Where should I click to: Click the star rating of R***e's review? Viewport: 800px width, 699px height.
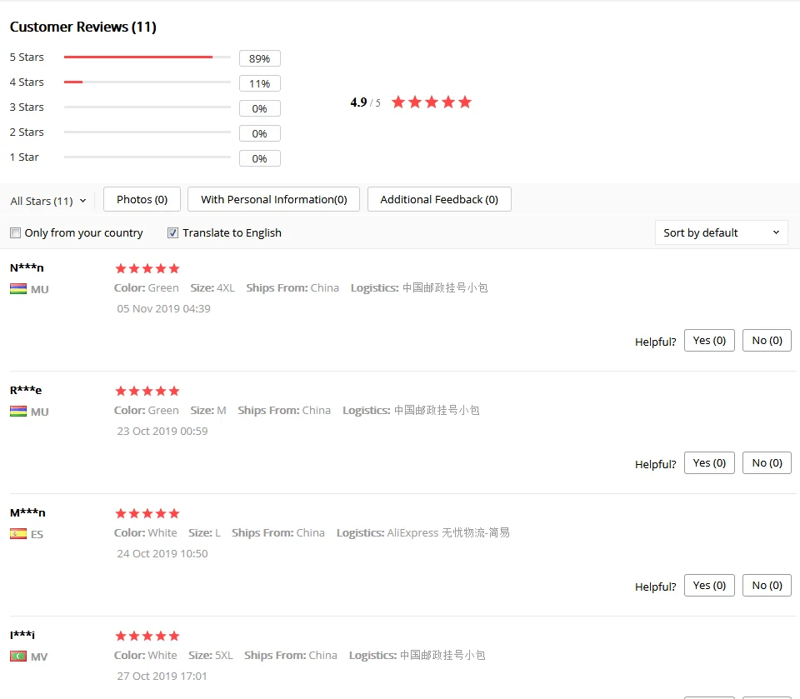click(147, 391)
